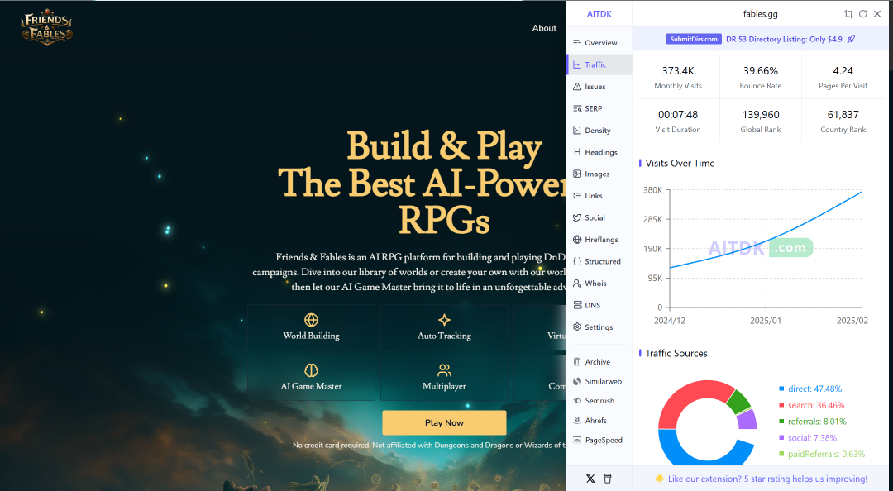
Task: Click the X (Twitter) icon at panel bottom
Action: point(590,479)
